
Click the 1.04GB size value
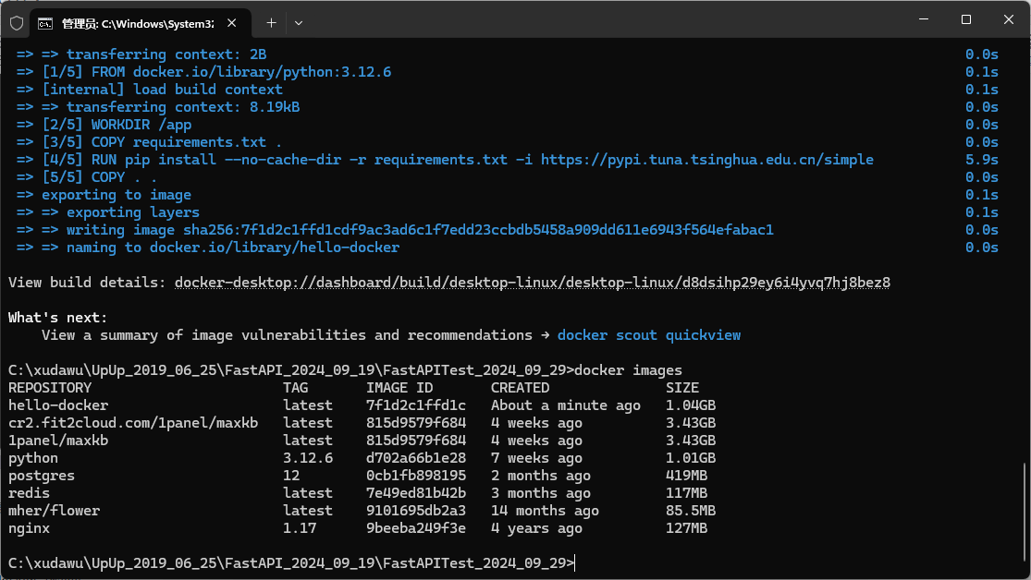[x=691, y=405]
